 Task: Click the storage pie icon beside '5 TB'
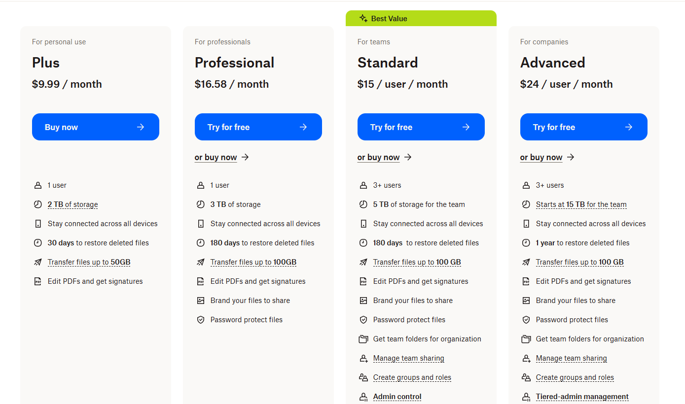click(363, 204)
